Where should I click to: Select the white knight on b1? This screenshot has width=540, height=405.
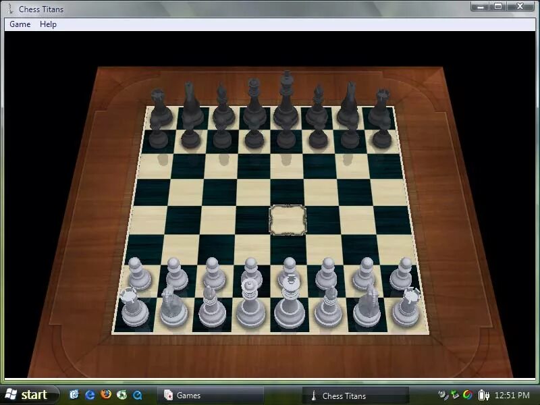coord(173,306)
